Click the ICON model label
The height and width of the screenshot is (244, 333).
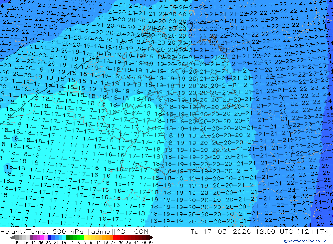click(140, 231)
